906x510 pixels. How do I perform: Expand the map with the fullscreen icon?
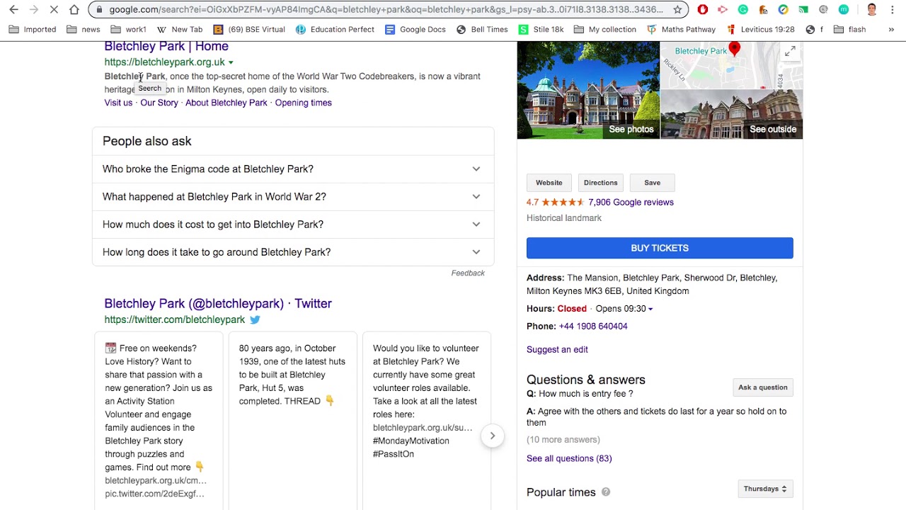click(790, 51)
